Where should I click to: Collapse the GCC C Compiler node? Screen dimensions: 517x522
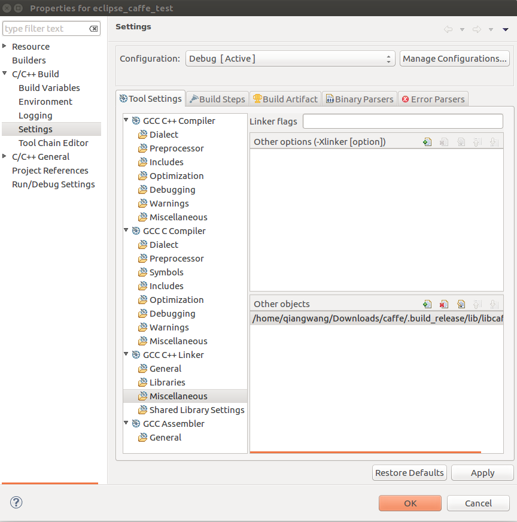click(x=126, y=230)
